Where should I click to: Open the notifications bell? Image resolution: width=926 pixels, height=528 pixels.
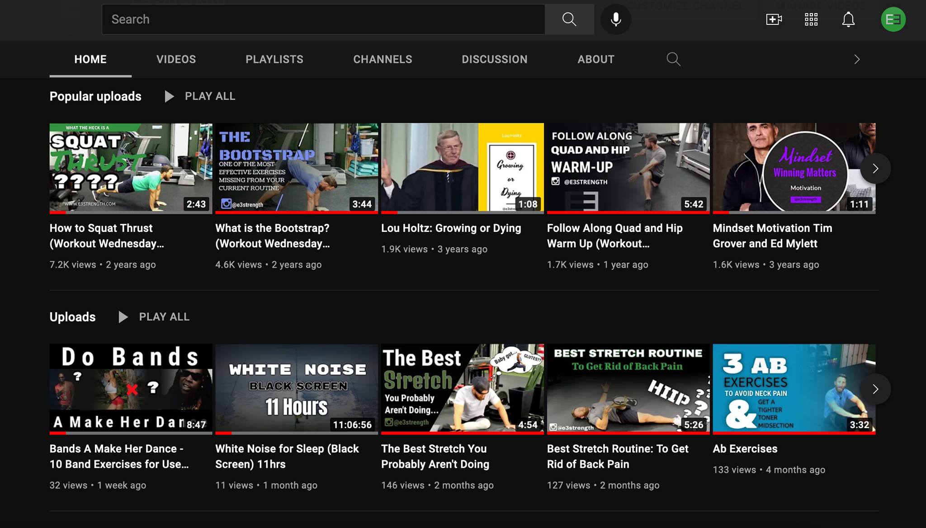848,19
